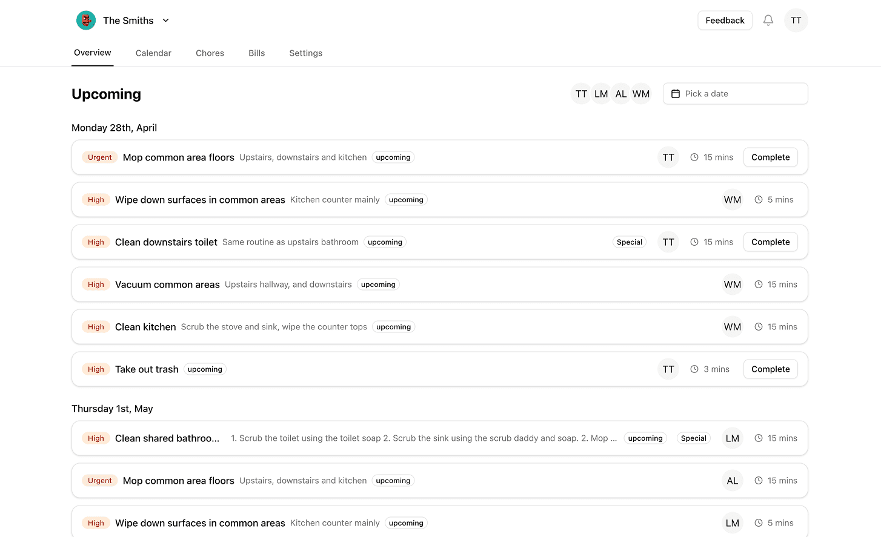Go to the Bills tab
881x537 pixels.
point(257,53)
